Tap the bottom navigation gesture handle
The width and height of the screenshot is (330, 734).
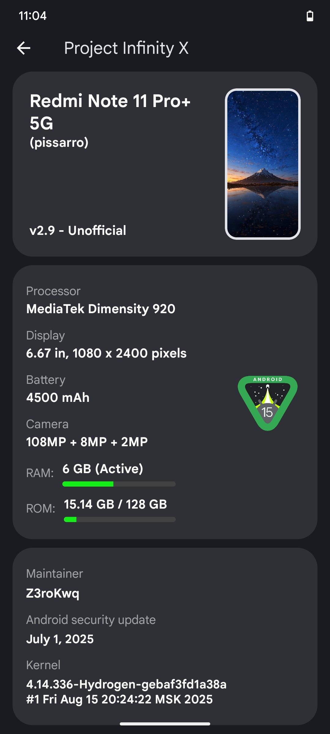(x=165, y=724)
